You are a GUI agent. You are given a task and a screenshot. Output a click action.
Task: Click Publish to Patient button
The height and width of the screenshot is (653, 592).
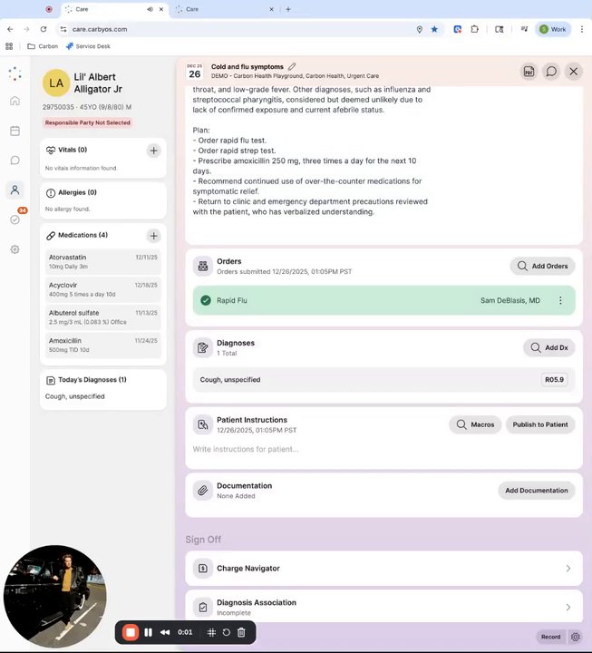540,424
